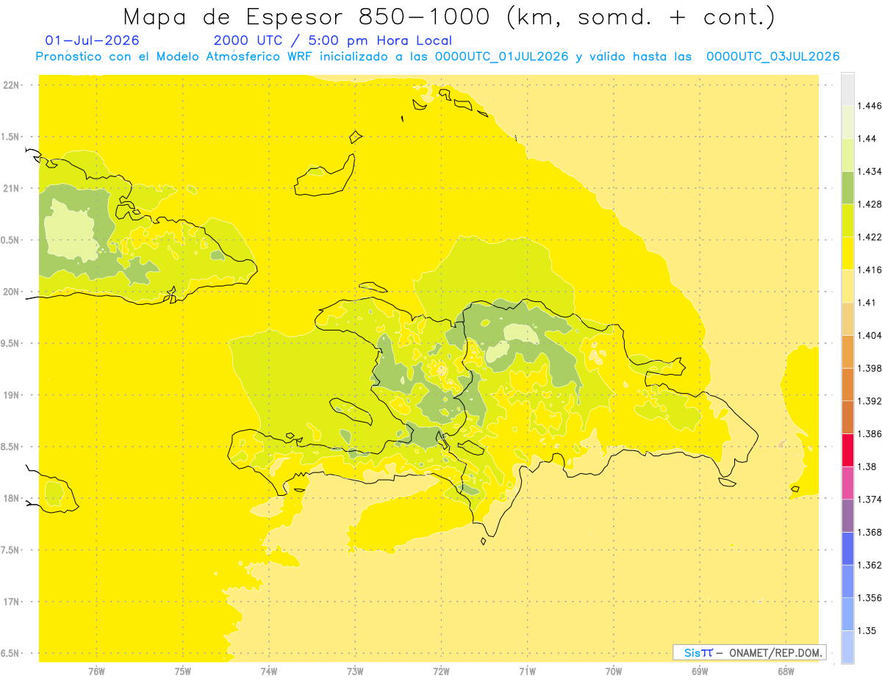
Task: Click the date label '01-Jul-2026'
Action: [x=92, y=40]
